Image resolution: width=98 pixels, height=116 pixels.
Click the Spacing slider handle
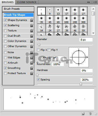pyautogui.click(x=81, y=84)
